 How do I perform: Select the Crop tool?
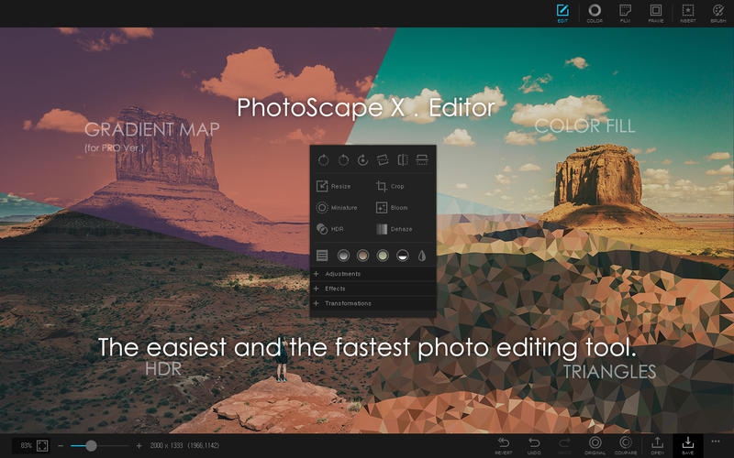tap(390, 186)
